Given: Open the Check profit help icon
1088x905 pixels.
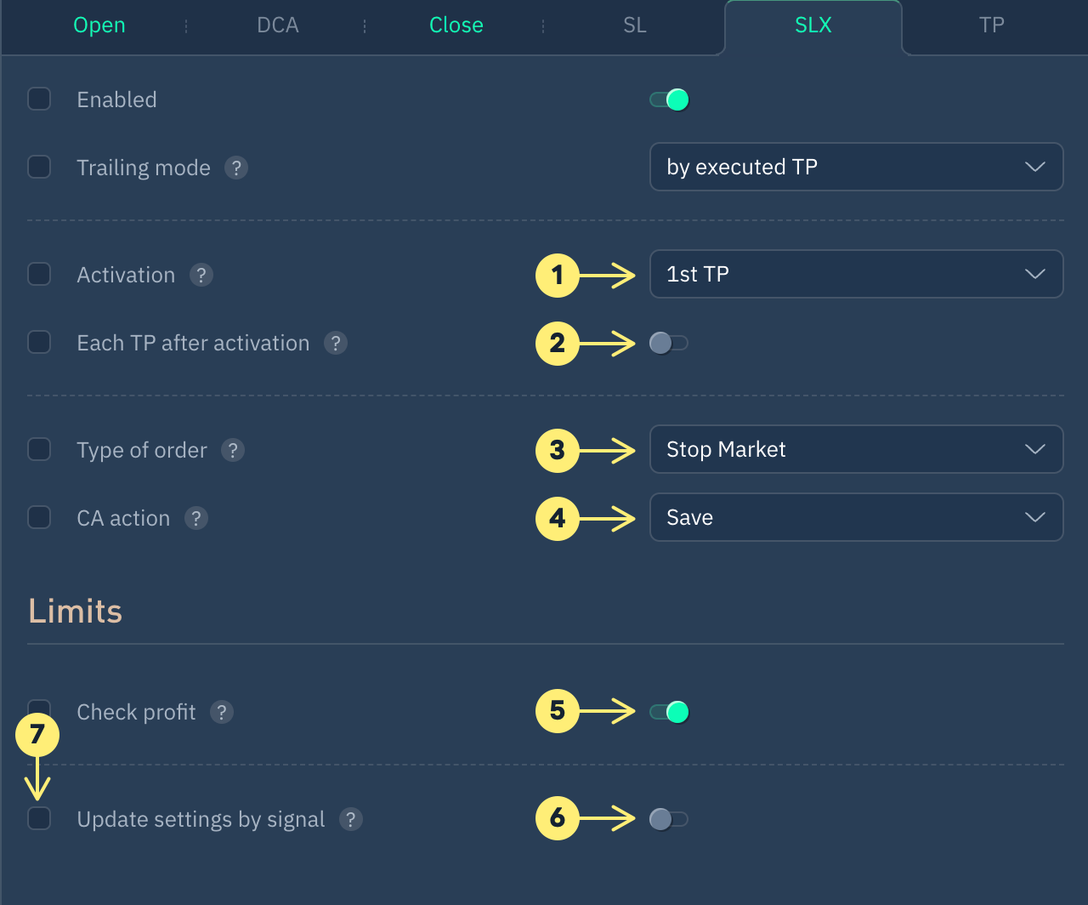Looking at the screenshot, I should tap(222, 712).
